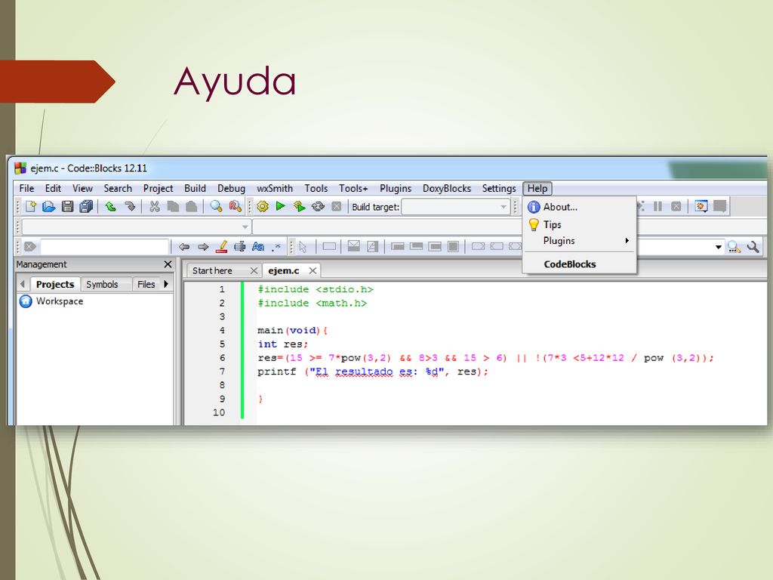This screenshot has height=580, width=773.
Task: Click the Cut scissors icon
Action: pyautogui.click(x=155, y=207)
